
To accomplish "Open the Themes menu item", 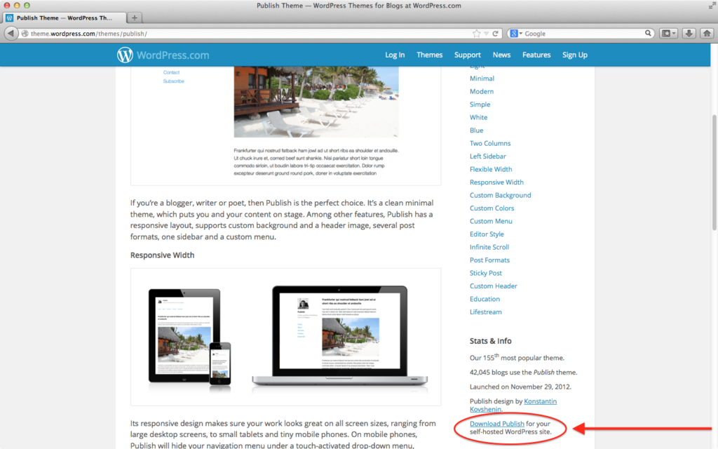I will pos(430,55).
